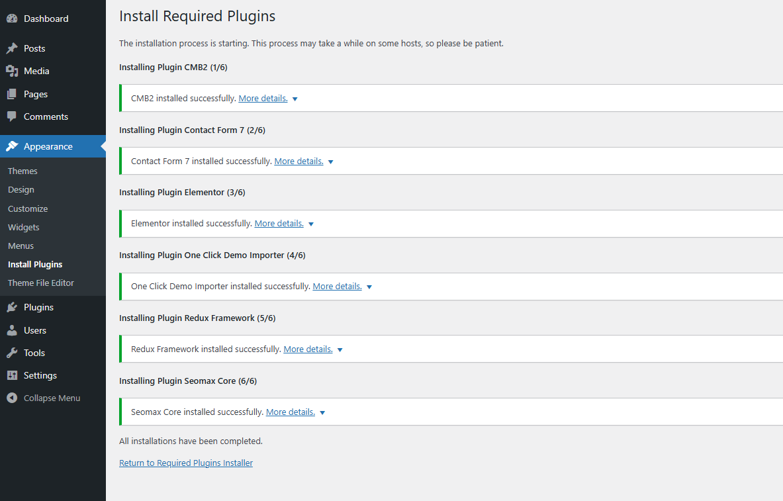Open Design submenu item
This screenshot has height=501, width=783.
point(21,190)
